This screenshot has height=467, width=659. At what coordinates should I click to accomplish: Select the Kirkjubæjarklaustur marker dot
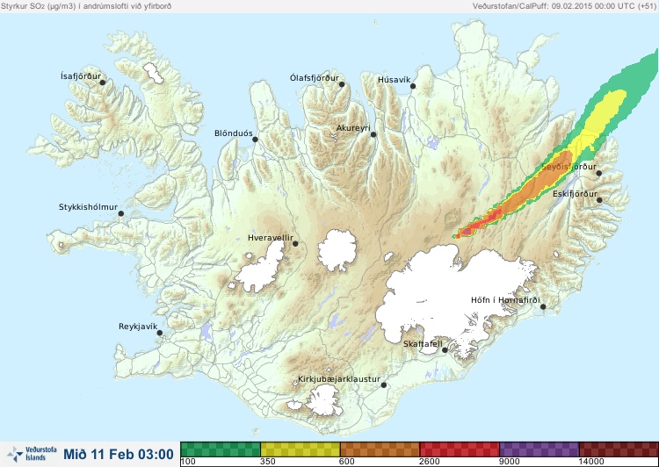click(x=383, y=385)
